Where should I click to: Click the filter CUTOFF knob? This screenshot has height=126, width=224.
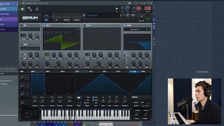tap(133, 55)
